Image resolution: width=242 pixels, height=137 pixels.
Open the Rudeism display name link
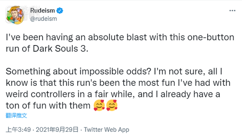click(42, 11)
